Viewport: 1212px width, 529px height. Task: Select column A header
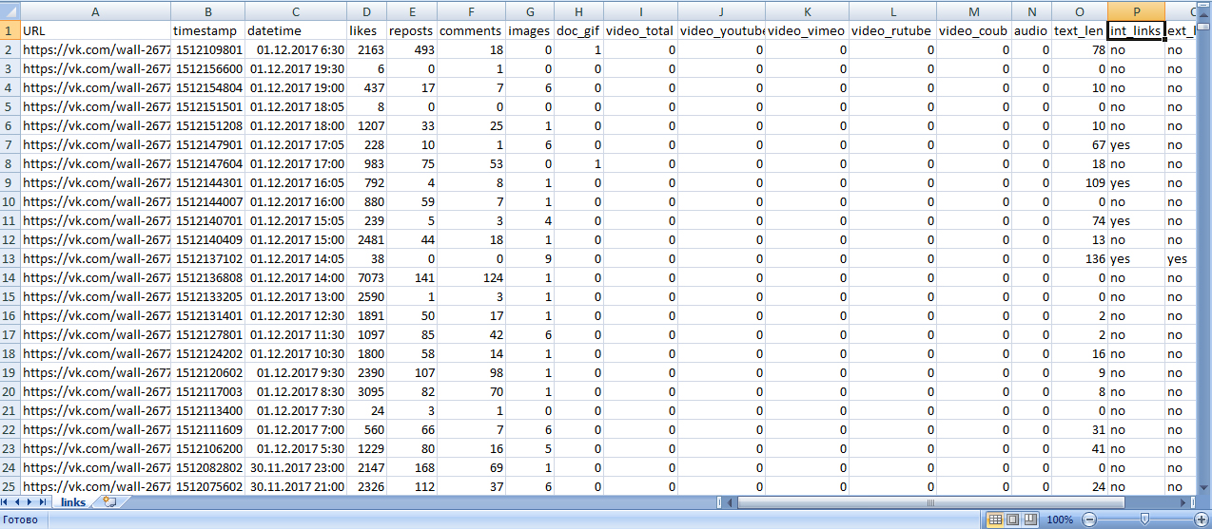[x=95, y=11]
